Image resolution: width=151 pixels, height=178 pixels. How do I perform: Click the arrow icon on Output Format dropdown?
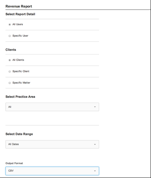(95, 171)
